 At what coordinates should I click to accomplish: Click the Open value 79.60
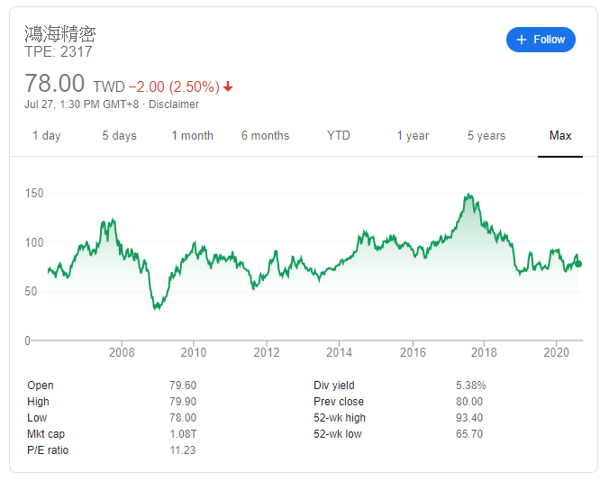(x=183, y=386)
